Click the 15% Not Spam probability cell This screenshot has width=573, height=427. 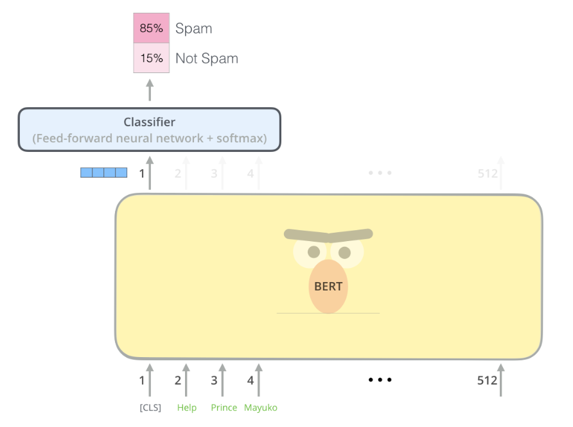coord(152,58)
